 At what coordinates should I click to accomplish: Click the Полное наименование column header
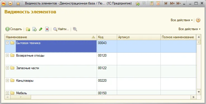178,37
